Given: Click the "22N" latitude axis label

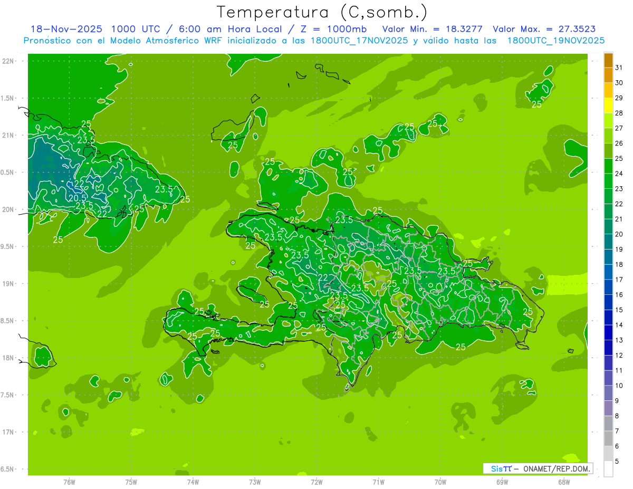Looking at the screenshot, I should pyautogui.click(x=8, y=61).
